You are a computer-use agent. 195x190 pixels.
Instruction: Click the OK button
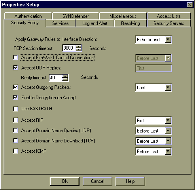click(64, 181)
